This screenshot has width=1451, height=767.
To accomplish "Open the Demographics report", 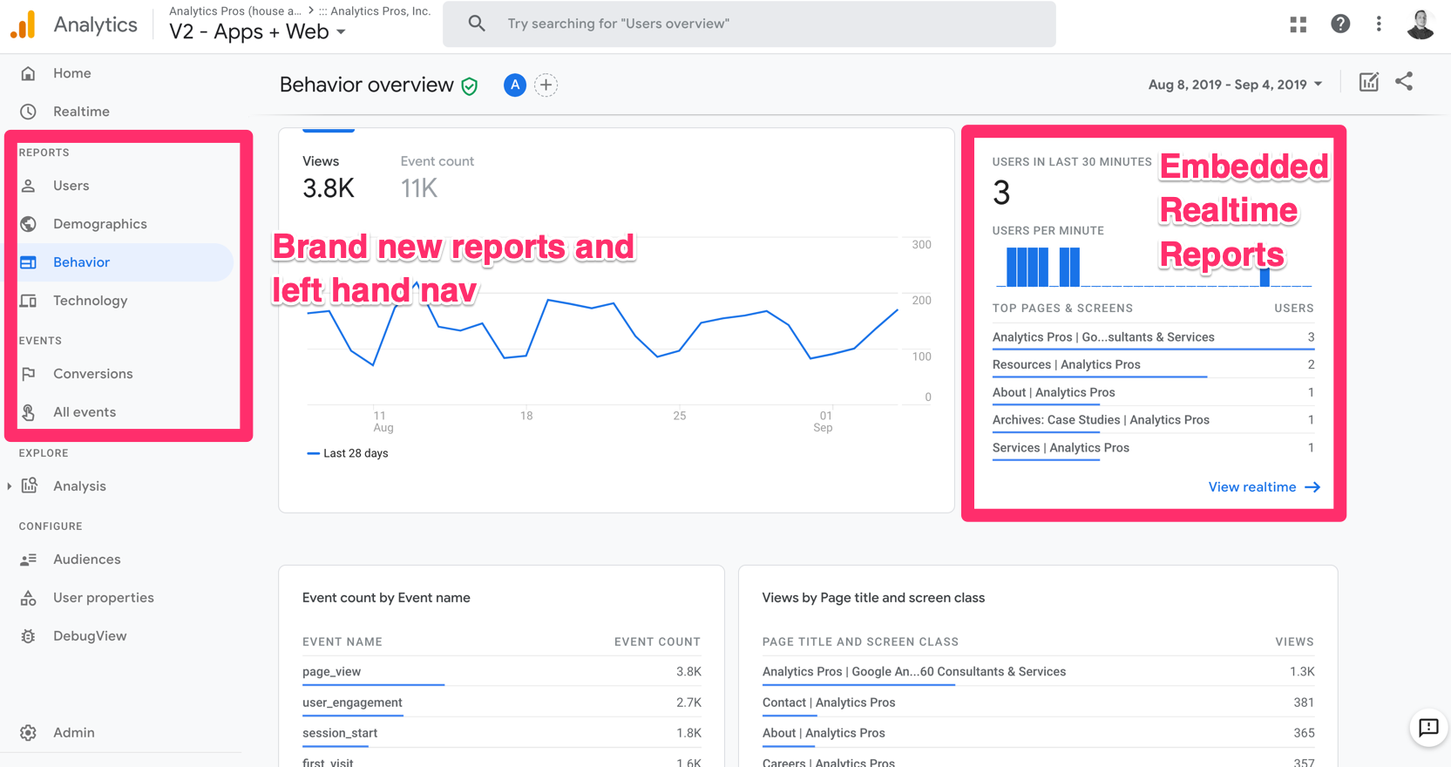I will point(100,224).
